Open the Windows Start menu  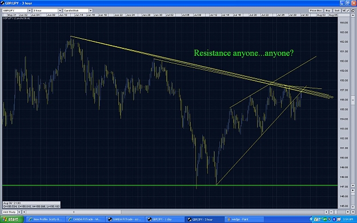(x=11, y=220)
